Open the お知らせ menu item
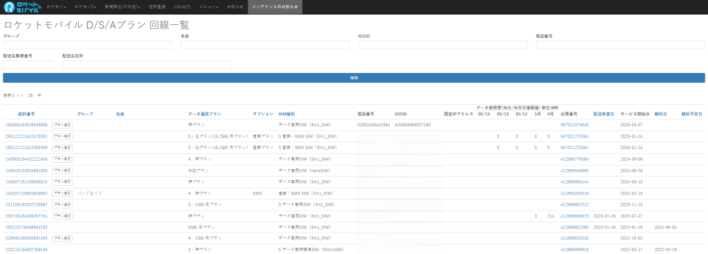The image size is (708, 254). pyautogui.click(x=235, y=7)
